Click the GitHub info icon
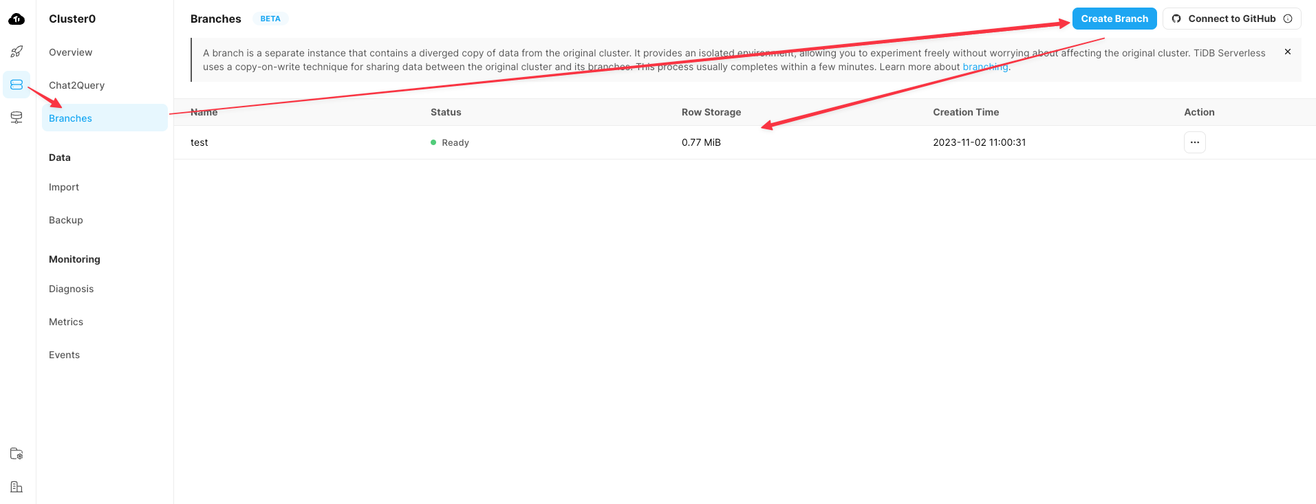The image size is (1316, 504). click(1288, 19)
